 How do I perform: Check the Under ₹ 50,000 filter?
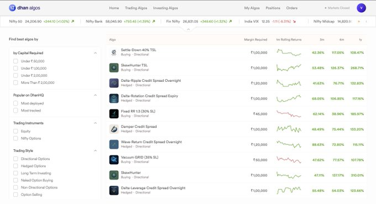(15, 61)
